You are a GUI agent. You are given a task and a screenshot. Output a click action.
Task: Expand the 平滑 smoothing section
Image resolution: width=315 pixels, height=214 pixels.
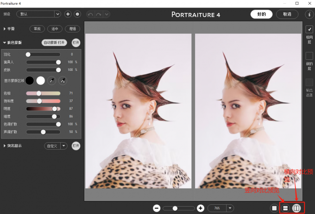(x=5, y=29)
